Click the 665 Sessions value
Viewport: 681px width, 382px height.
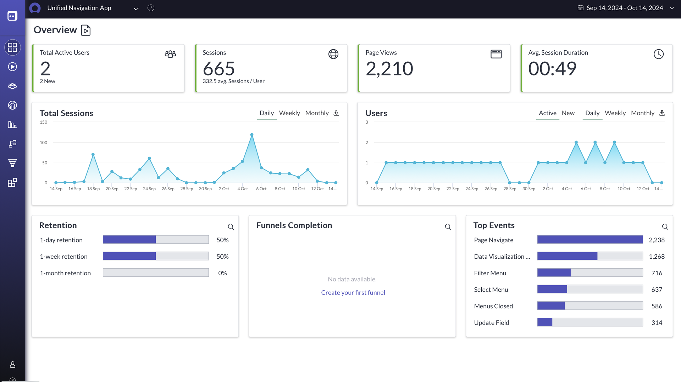[x=218, y=68]
